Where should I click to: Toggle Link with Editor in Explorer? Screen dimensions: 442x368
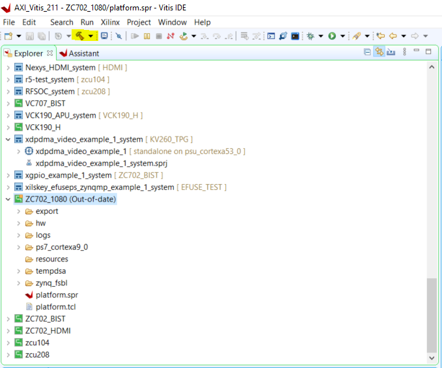[x=379, y=52]
